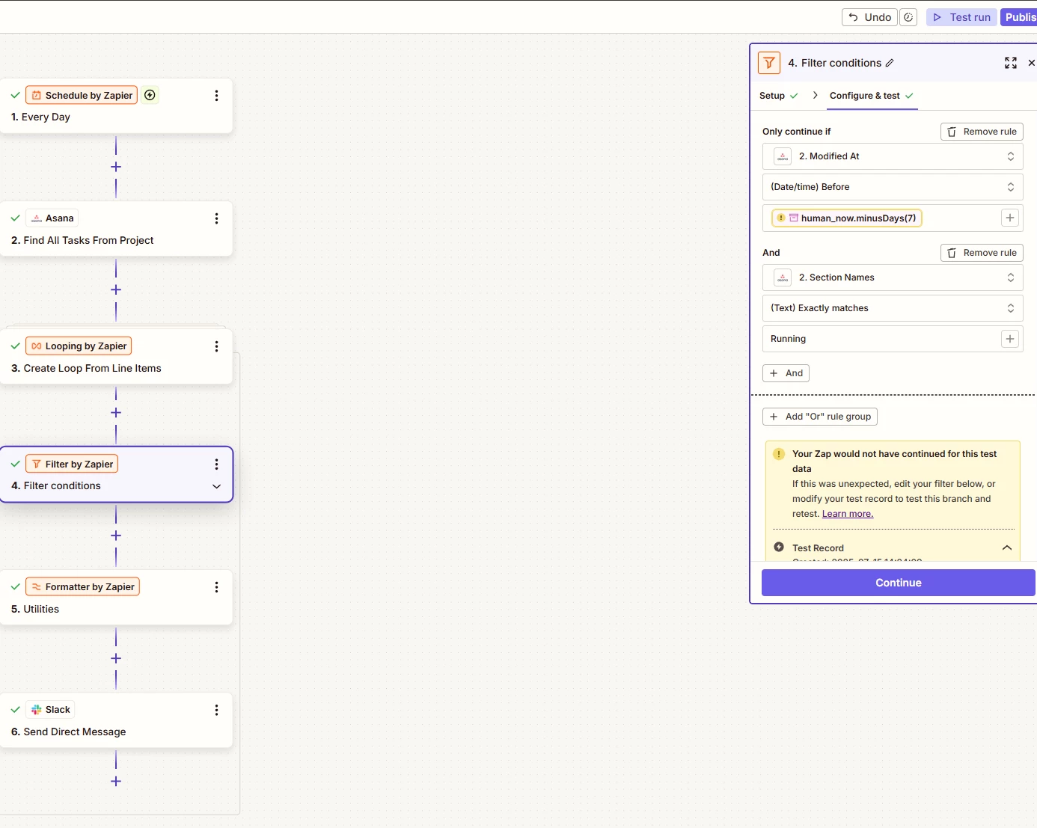
Task: Add an "Or" rule group
Action: 820,417
